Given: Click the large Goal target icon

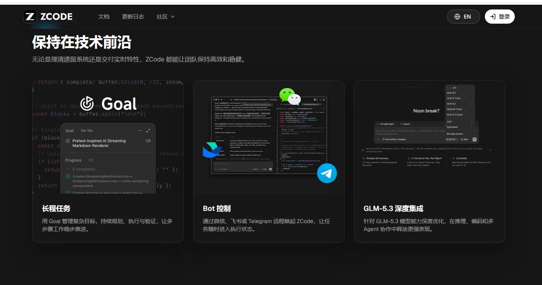Looking at the screenshot, I should coord(87,103).
